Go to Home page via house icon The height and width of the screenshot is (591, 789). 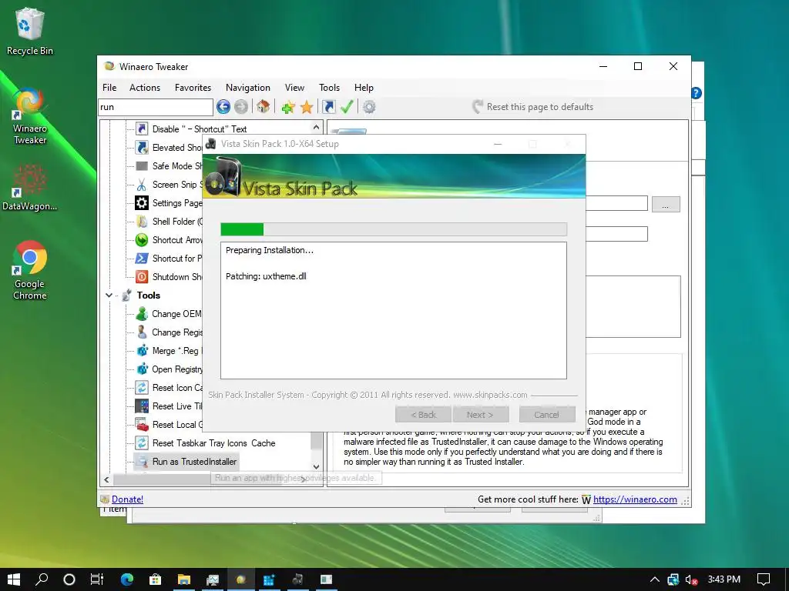click(264, 106)
